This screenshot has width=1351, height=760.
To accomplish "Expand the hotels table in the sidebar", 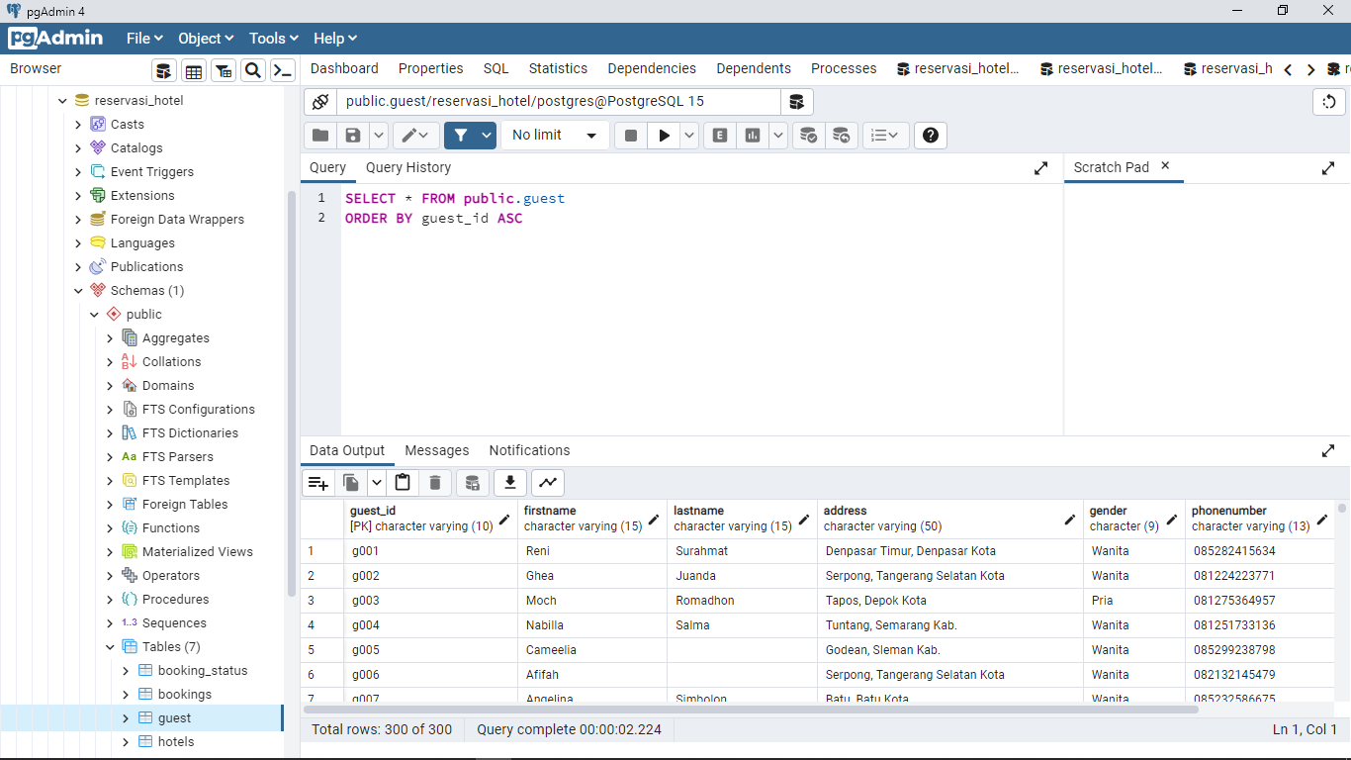I will click(125, 741).
